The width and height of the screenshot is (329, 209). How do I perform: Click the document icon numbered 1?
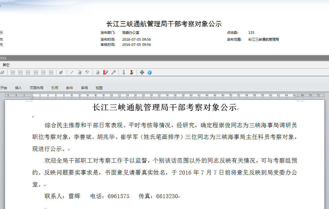point(20,73)
